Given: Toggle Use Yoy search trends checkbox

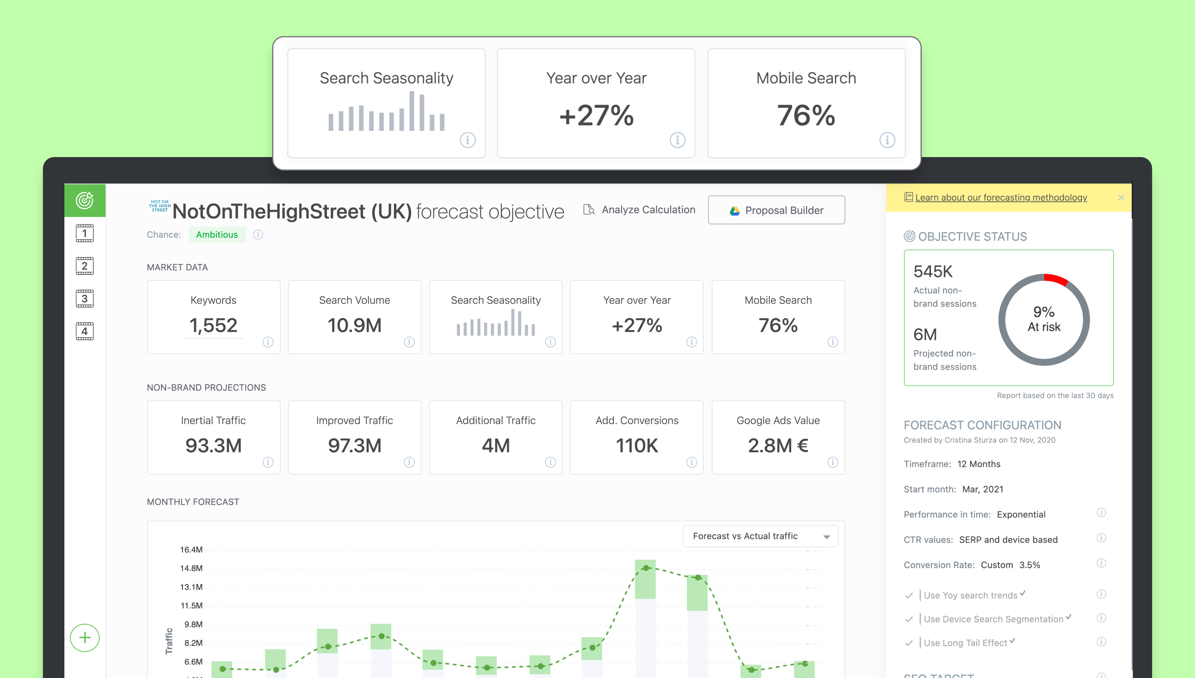Looking at the screenshot, I should 909,596.
